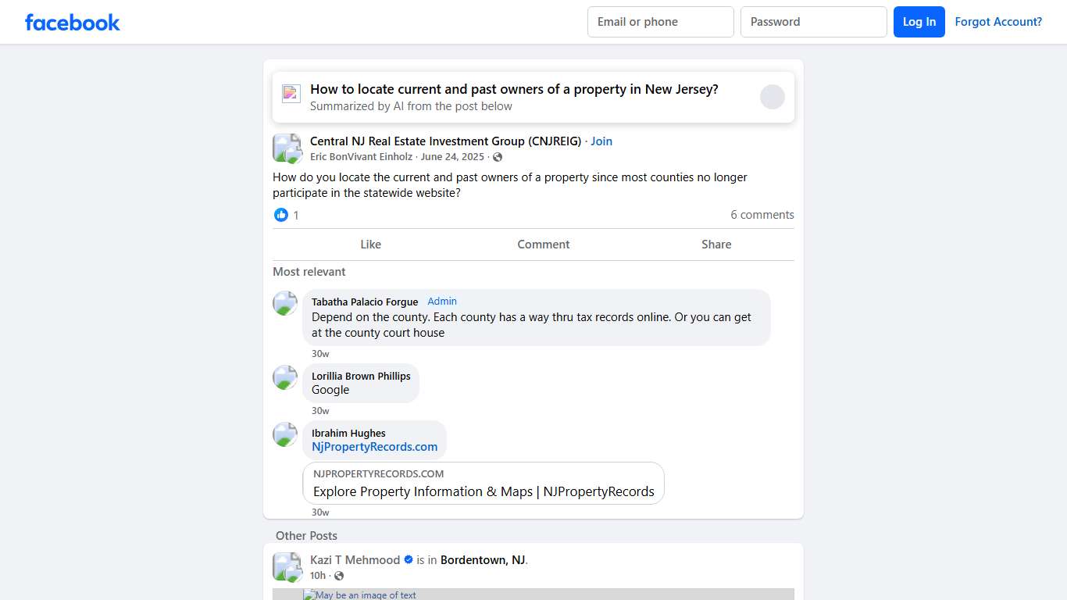
Task: Click 6 comments to expand the comment thread
Action: (762, 215)
